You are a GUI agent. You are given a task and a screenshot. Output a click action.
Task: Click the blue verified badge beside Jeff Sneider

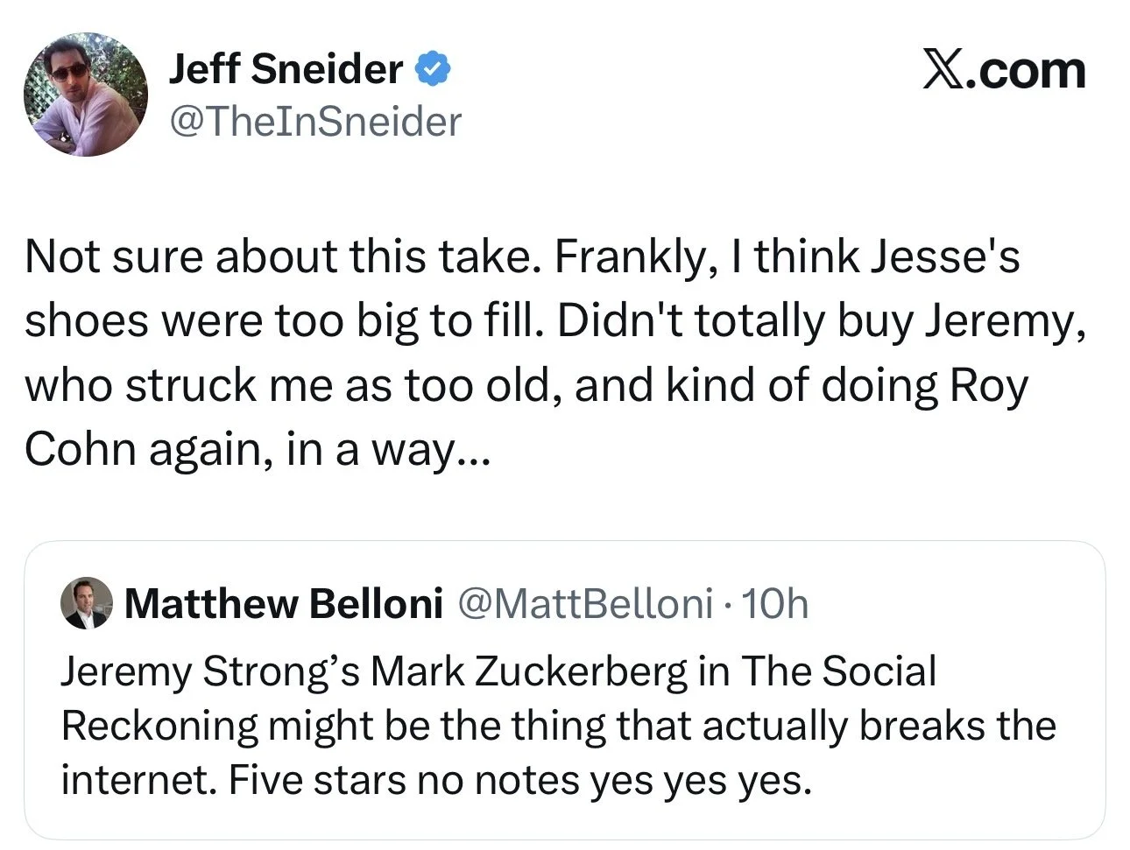click(x=432, y=69)
